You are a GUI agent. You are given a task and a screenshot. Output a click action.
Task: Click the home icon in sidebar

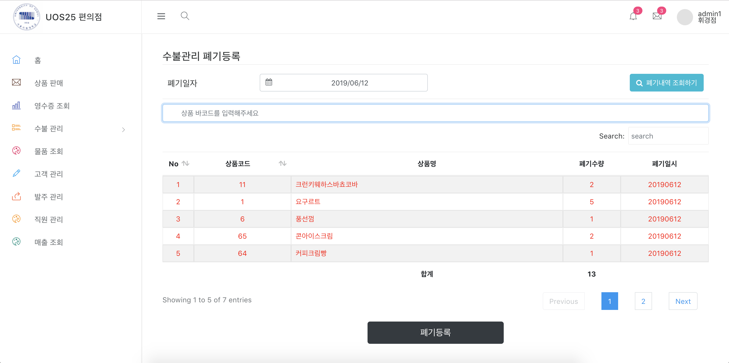tap(16, 60)
